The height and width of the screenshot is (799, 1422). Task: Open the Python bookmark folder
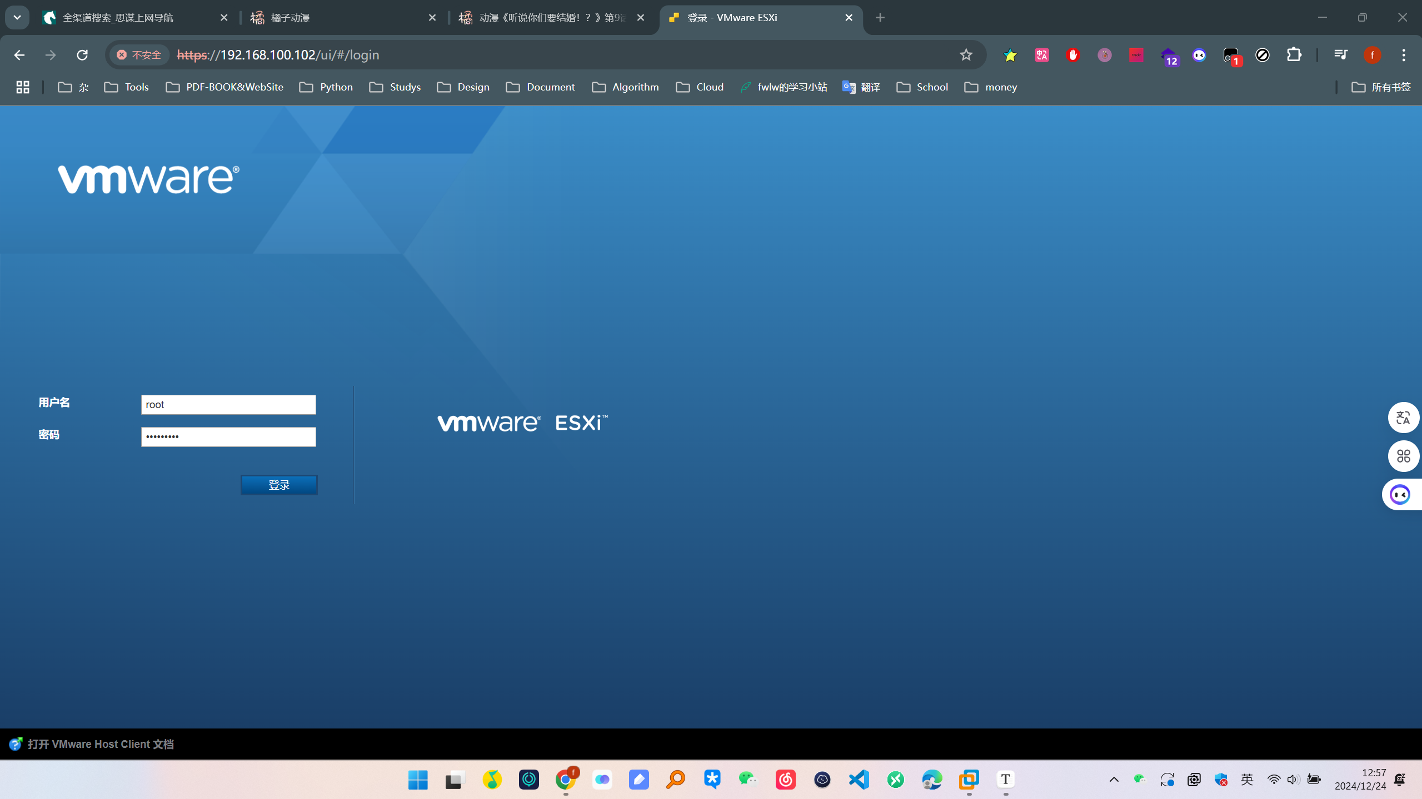pyautogui.click(x=326, y=87)
